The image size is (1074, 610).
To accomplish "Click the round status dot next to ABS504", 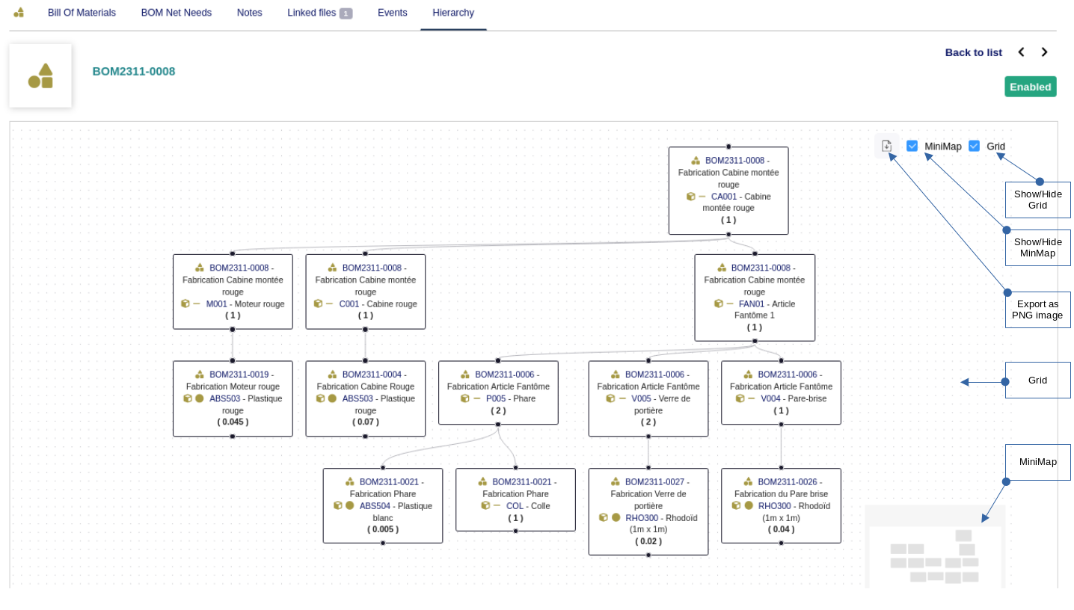I will [350, 505].
